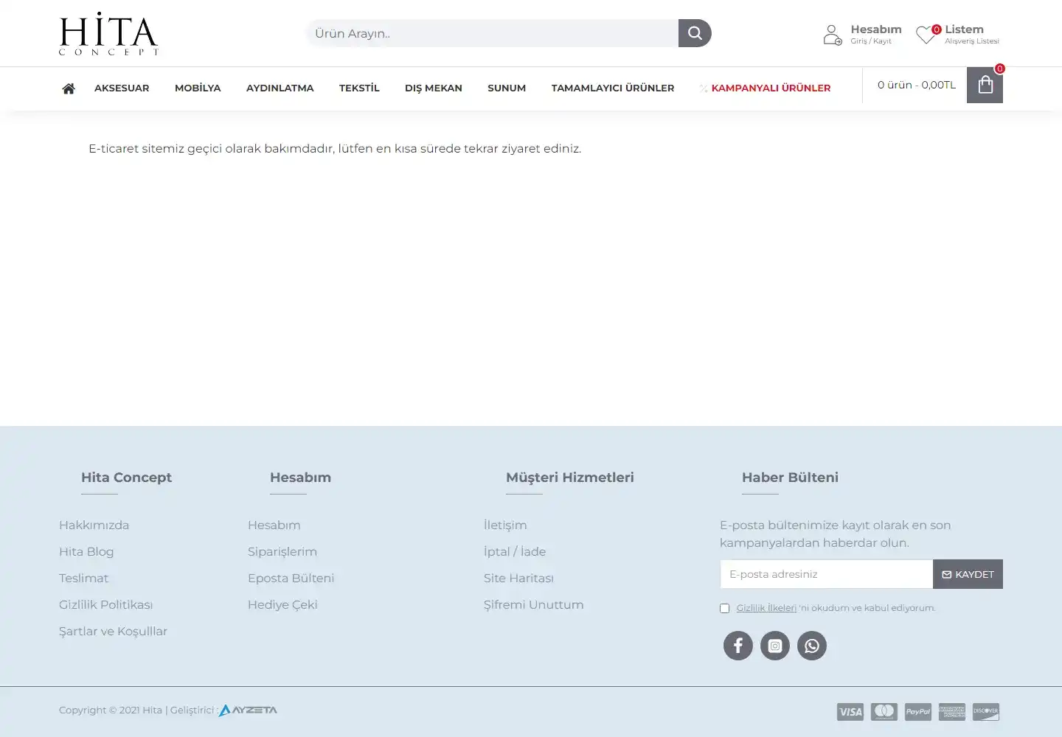Open the DIŞ MEKAN menu
Screen dimensions: 1062x737
tap(434, 88)
